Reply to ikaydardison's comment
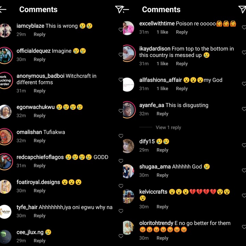 (x=182, y=64)
